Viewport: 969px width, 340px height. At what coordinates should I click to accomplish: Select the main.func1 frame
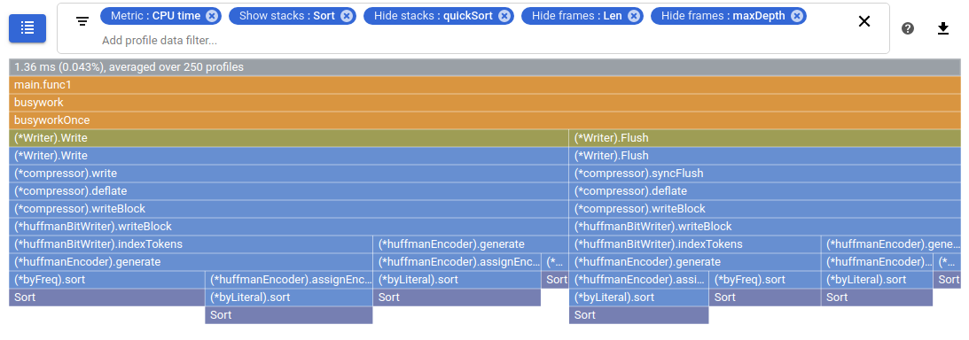[485, 85]
